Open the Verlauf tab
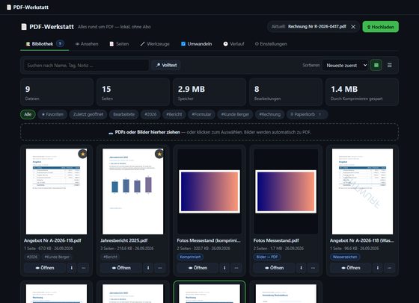Screen dimensions: 419x303 233,44
